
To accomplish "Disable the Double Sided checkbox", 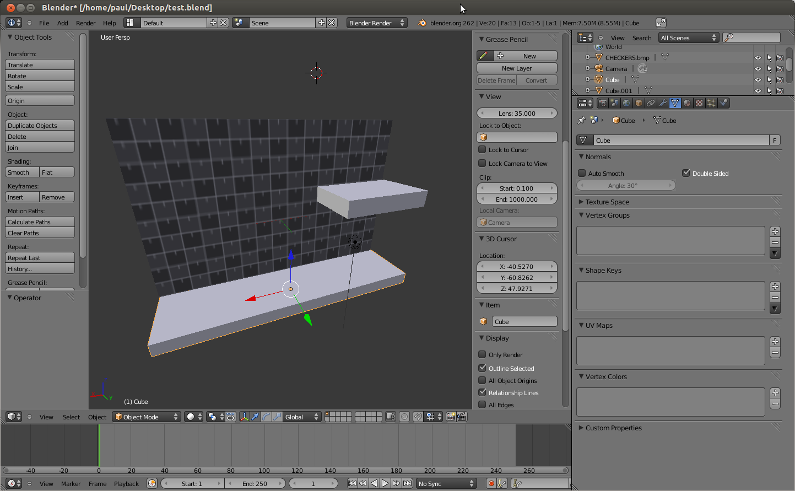I will coord(686,173).
